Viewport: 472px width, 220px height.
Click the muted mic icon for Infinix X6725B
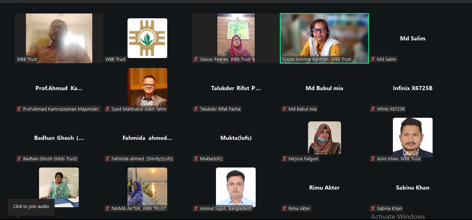coord(373,109)
